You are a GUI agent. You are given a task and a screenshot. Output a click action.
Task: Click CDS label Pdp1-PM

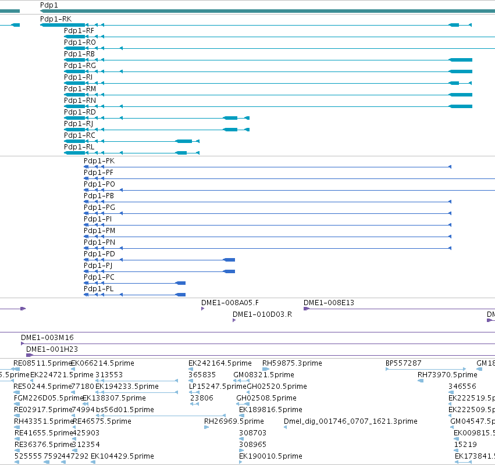(x=99, y=231)
